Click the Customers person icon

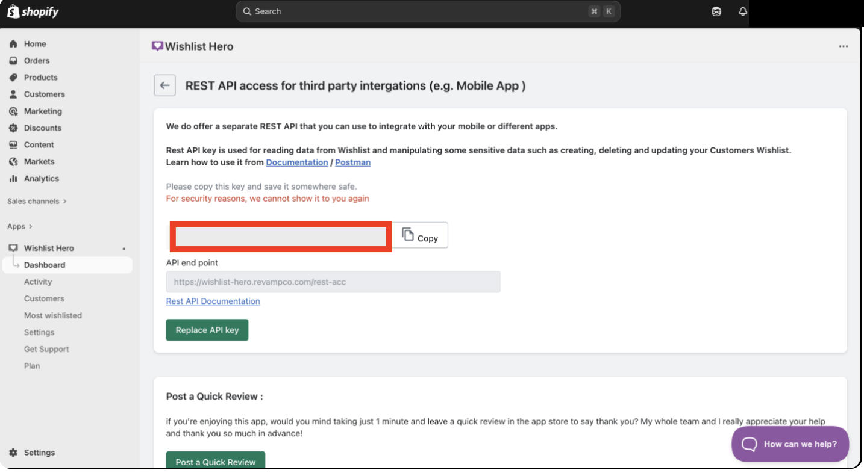(x=13, y=94)
